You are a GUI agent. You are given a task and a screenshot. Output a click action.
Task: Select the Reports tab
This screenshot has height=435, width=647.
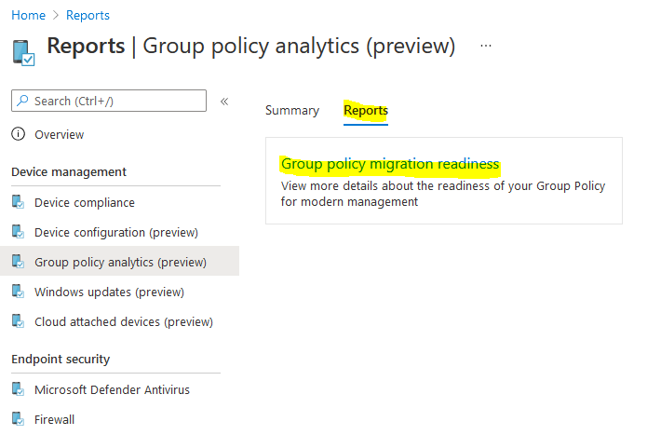point(366,110)
